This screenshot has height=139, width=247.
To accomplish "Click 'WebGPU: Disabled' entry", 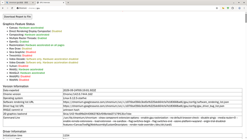I will click(20, 76).
